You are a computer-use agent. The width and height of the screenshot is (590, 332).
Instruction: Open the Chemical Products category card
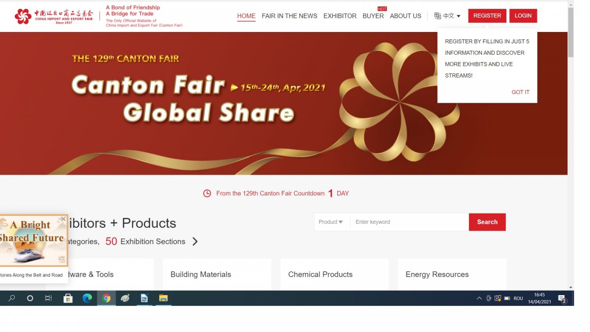click(334, 274)
